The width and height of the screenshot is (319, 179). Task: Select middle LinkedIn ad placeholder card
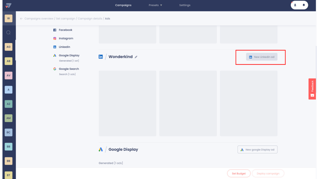pyautogui.click(x=188, y=103)
